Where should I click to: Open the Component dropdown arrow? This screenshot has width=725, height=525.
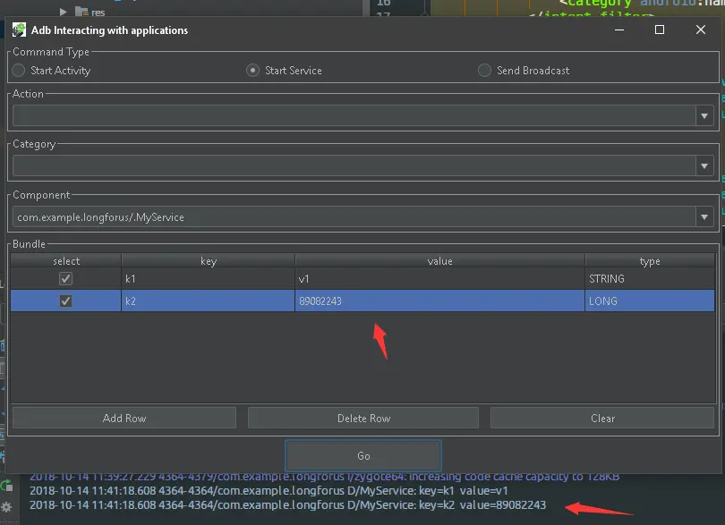click(x=704, y=216)
